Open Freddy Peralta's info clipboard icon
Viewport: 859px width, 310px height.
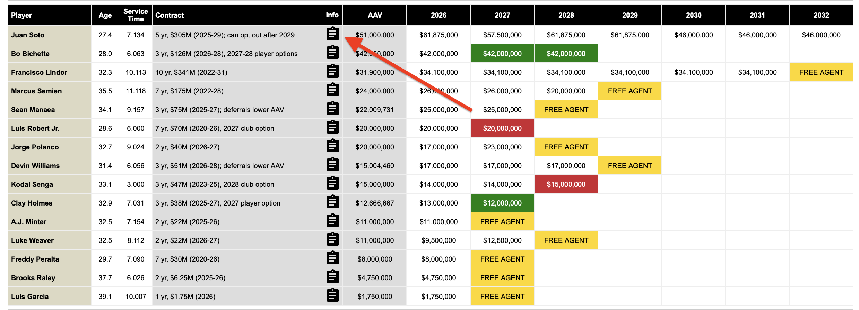coord(332,258)
